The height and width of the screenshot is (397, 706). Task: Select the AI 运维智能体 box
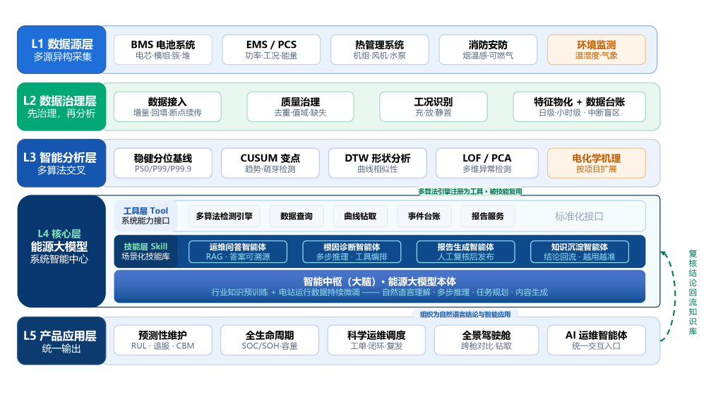[597, 341]
